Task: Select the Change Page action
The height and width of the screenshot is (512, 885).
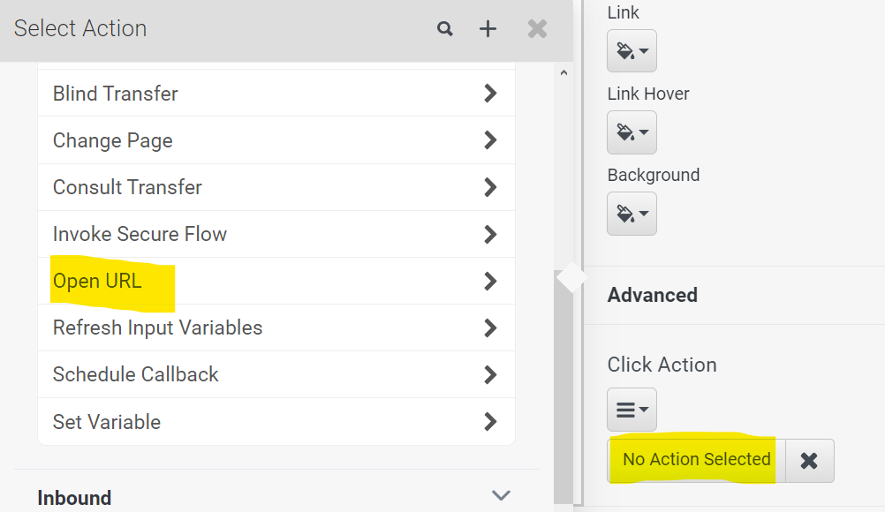Action: pos(113,140)
